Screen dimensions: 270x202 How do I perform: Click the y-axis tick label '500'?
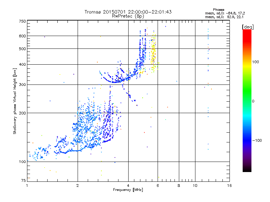pyautogui.click(x=22, y=49)
